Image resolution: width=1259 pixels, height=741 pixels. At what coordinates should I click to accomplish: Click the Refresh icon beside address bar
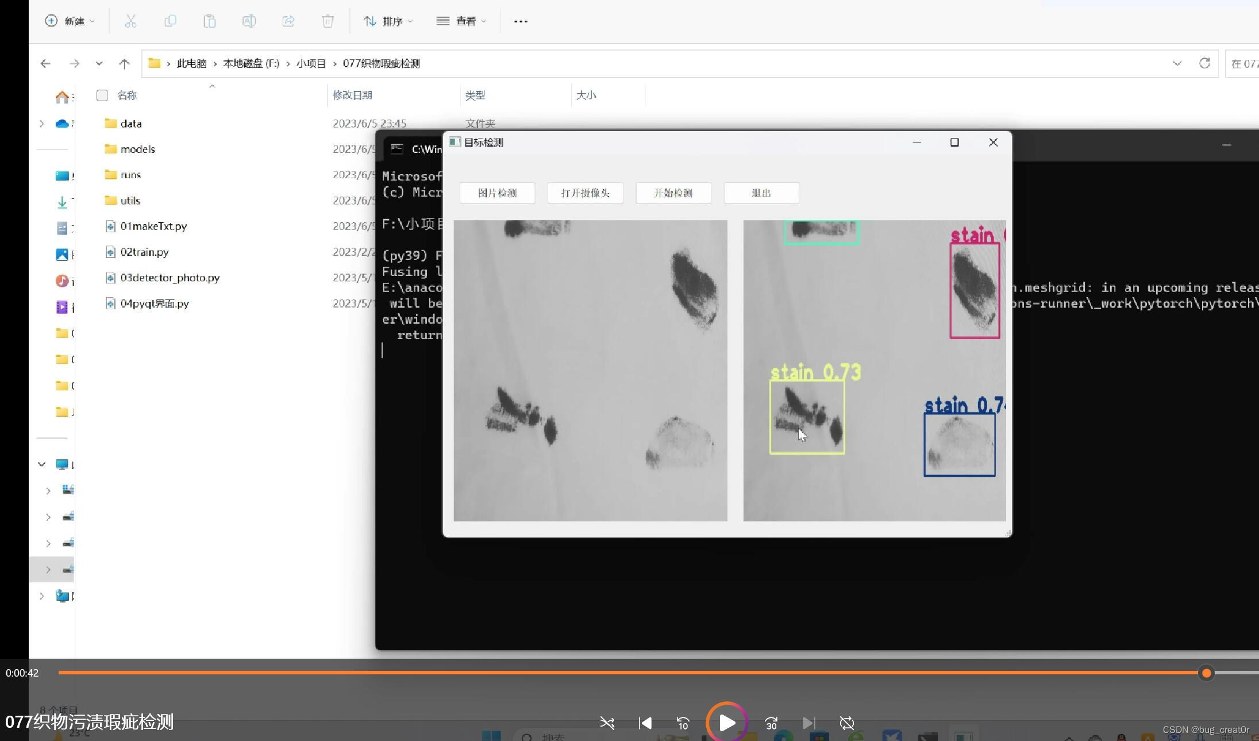click(1204, 63)
